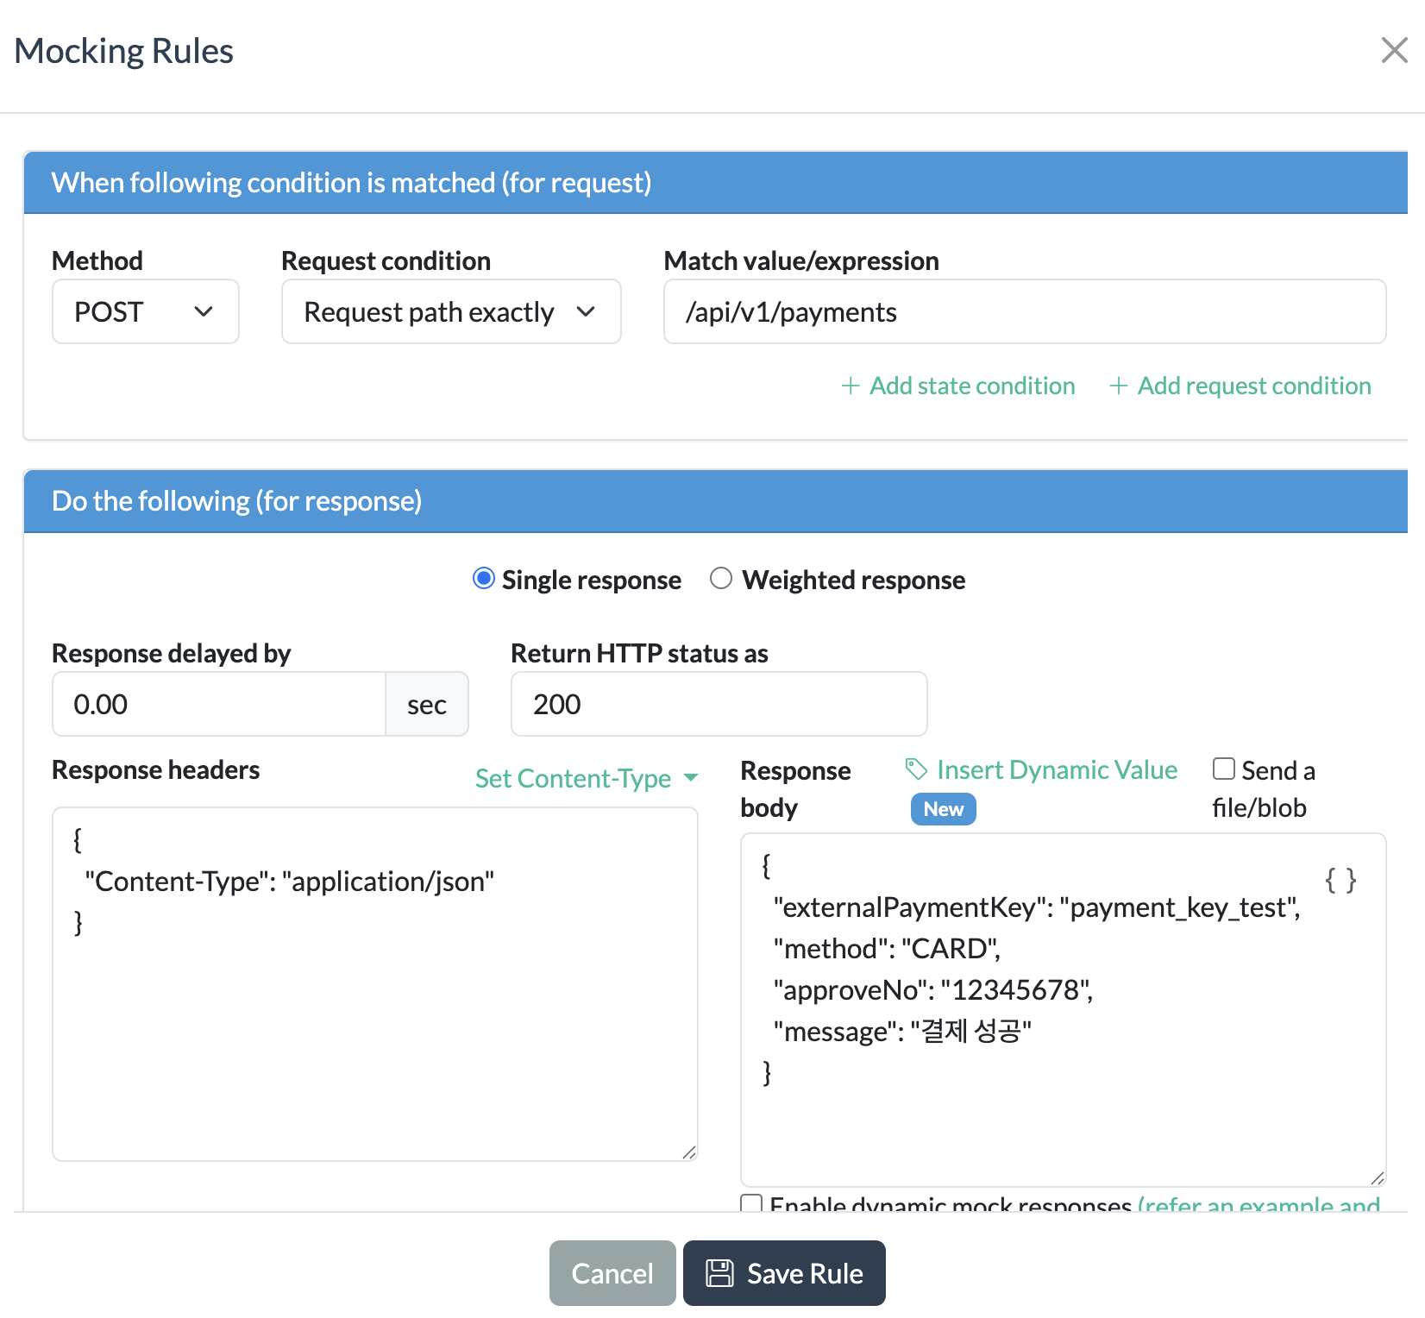Screen dimensions: 1425x1318
Task: Click into the Response delayed by field
Action: point(218,704)
